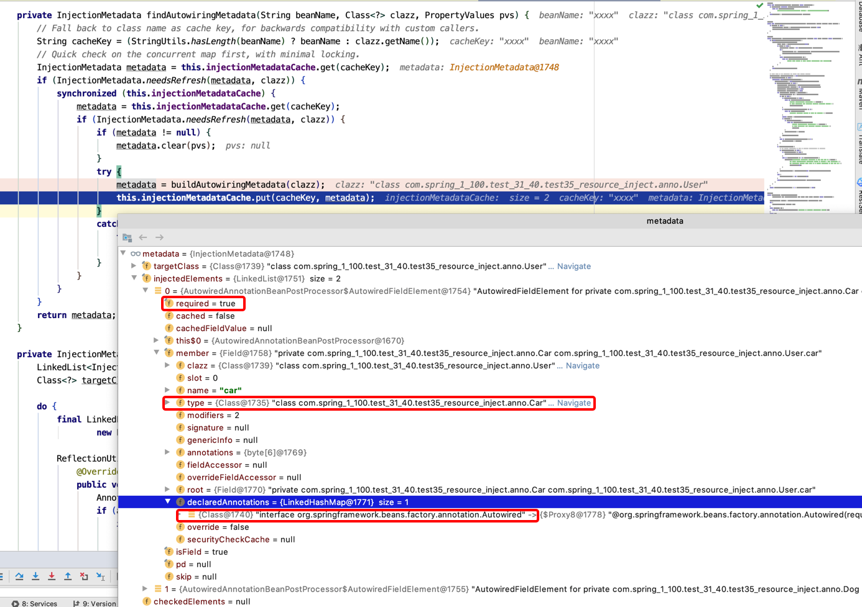Image resolution: width=862 pixels, height=607 pixels.
Task: Click the Step Into debugger icon
Action: 35,577
